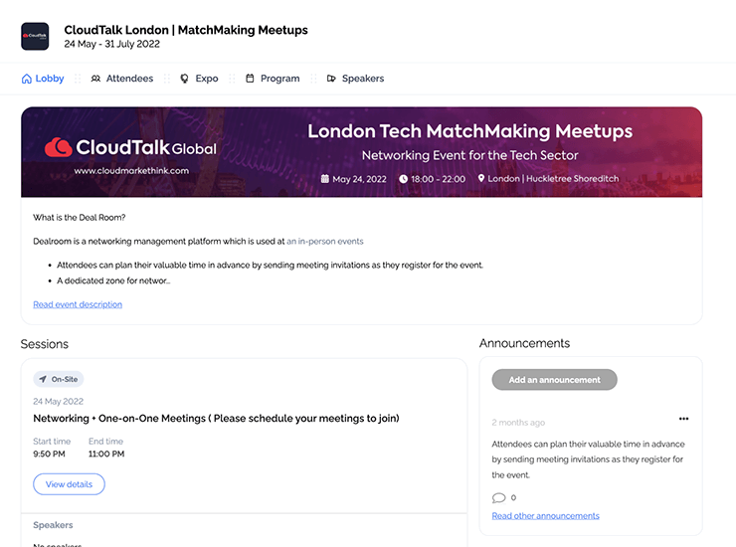Viewport: 736px width, 547px height.
Task: Click the Attendees people icon
Action: (x=95, y=79)
